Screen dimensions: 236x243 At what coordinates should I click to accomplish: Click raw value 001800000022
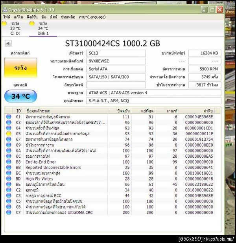(x=199, y=190)
